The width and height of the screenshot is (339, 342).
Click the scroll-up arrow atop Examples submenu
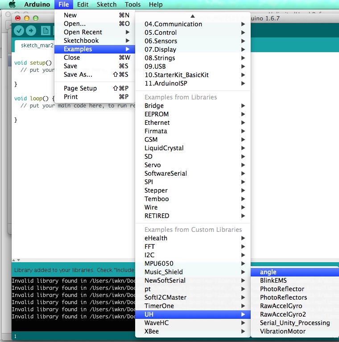coord(192,16)
